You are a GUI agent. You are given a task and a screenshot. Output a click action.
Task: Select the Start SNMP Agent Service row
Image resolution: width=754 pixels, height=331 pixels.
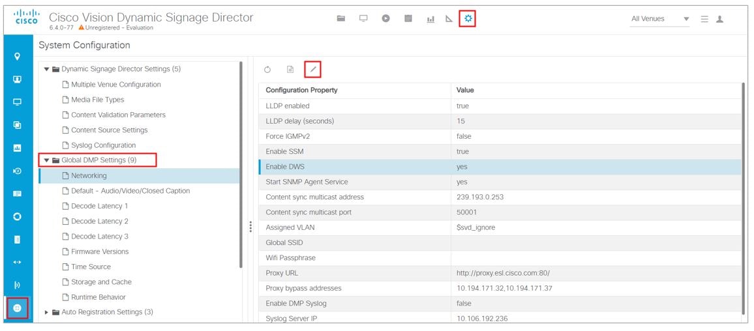click(x=500, y=182)
